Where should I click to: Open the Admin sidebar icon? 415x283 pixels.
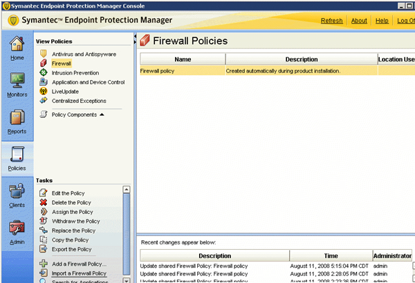17,233
